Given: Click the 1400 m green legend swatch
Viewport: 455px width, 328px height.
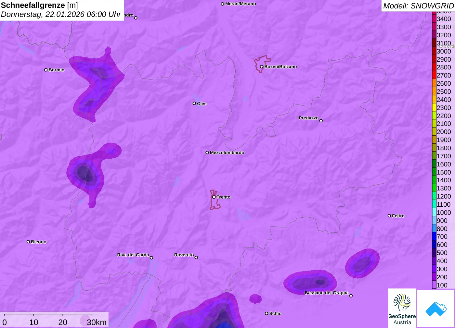Looking at the screenshot, I should (x=434, y=180).
